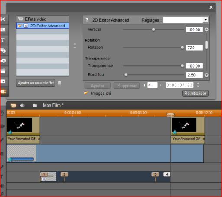222x197 pixels.
Task: Select keyframe marker 2 on the timeline
Action: point(64,174)
